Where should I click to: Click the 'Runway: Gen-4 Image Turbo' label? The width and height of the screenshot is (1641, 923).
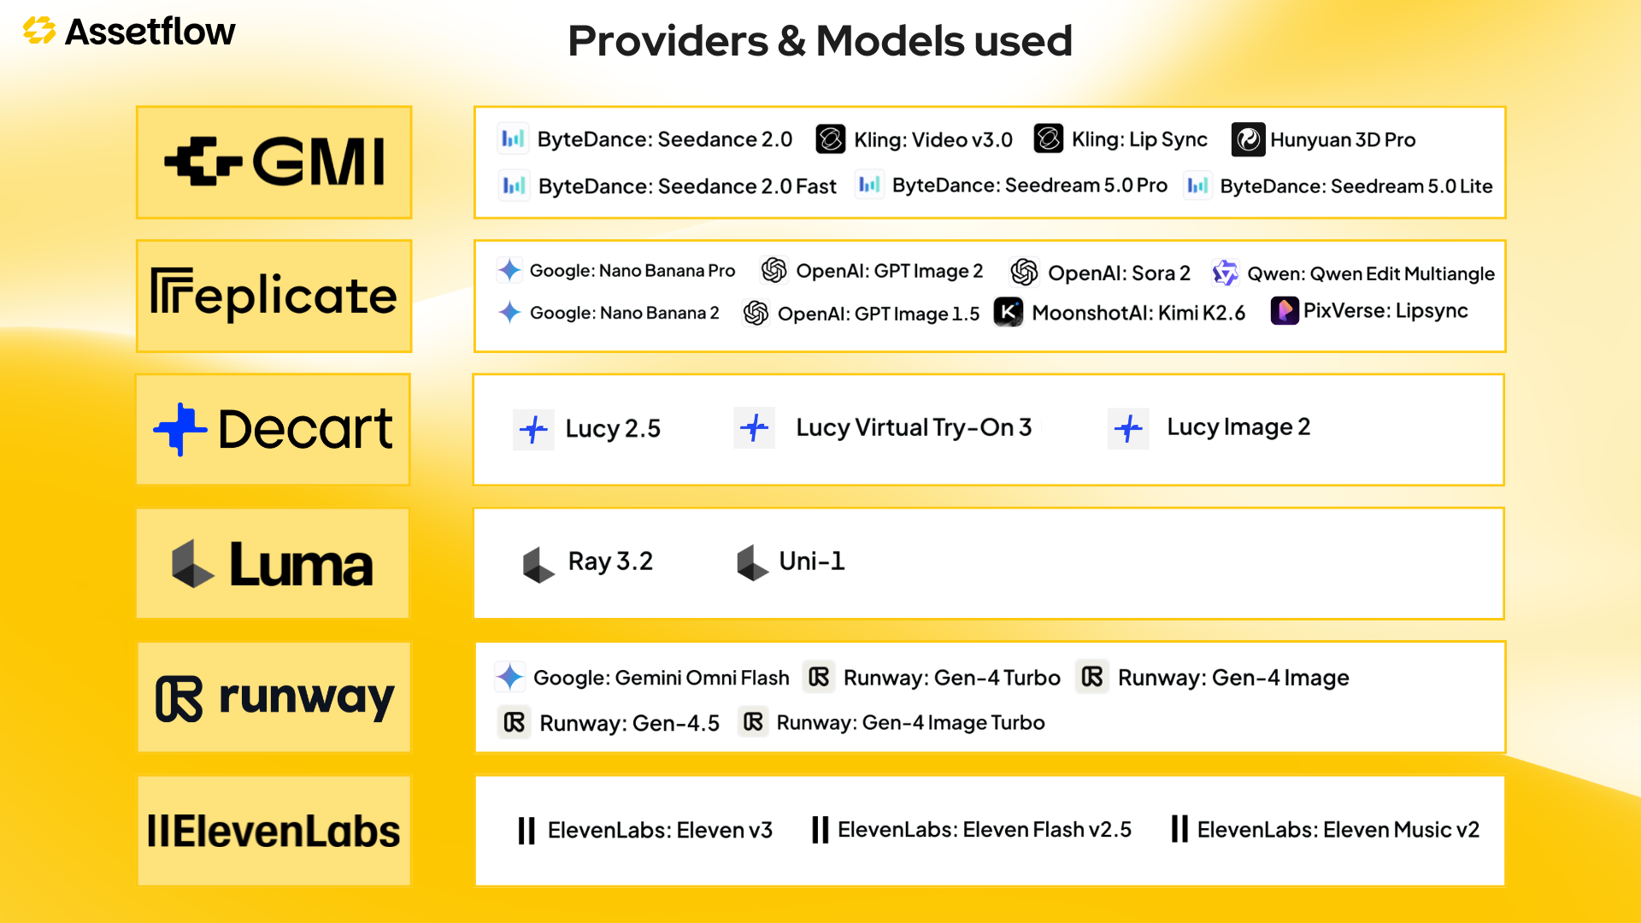click(911, 723)
